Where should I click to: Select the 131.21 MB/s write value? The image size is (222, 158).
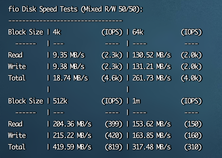pos(152,66)
